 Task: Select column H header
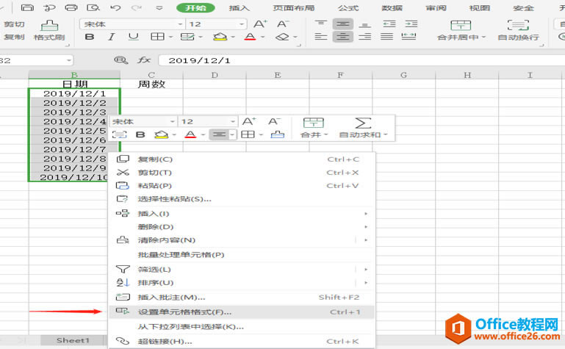[x=467, y=75]
